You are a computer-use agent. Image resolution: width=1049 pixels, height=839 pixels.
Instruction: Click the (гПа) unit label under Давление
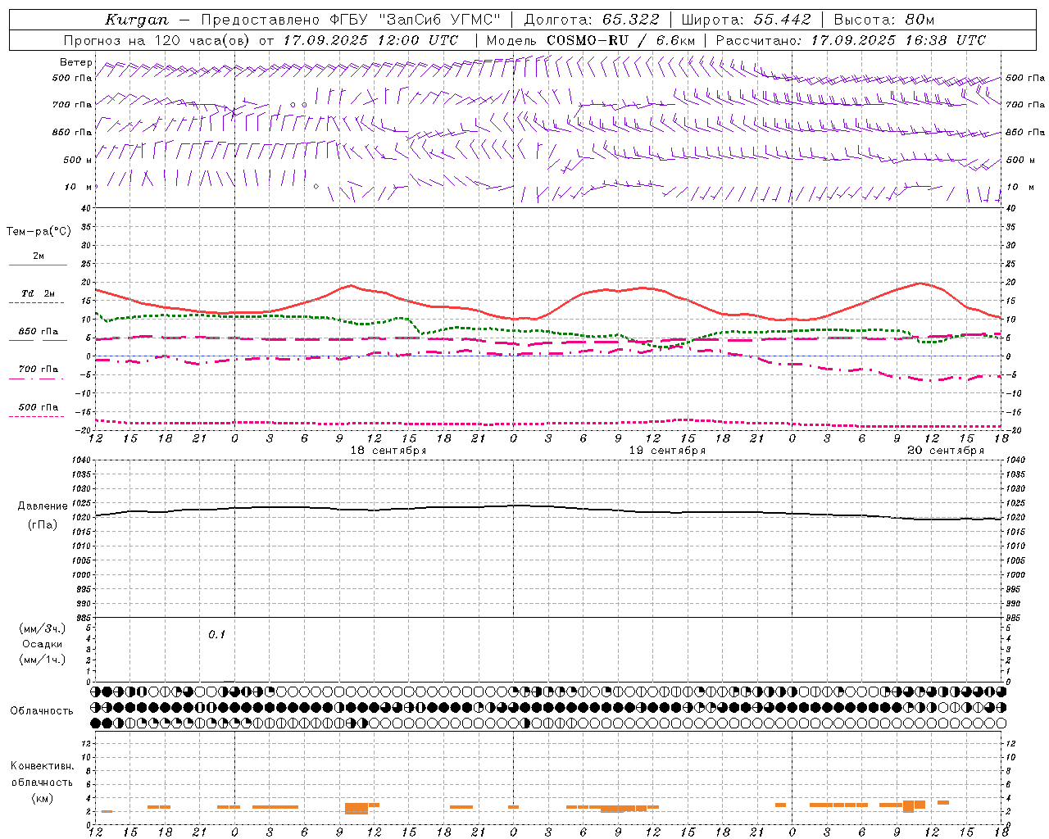(43, 525)
